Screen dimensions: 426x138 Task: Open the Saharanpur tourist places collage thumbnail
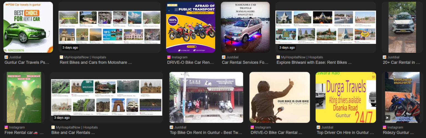[x=110, y=27]
